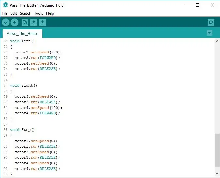This screenshot has width=220, height=178.
Task: Click line 87 'motor1.setSpeed(0);'
Action: (x=36, y=141)
